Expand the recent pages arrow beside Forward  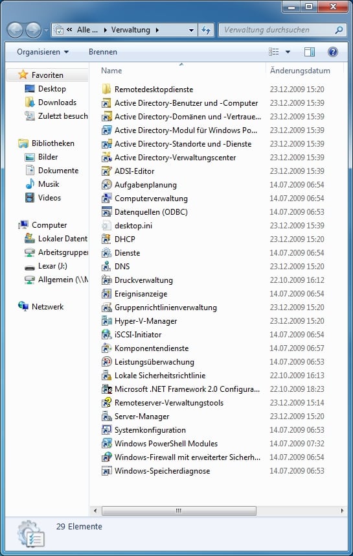46,30
